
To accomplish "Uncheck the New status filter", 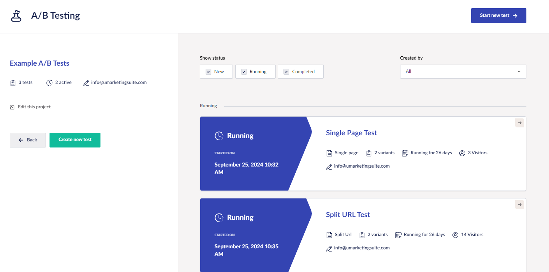I will 208,71.
